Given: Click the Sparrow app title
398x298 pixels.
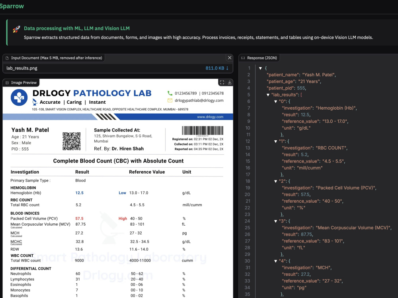Looking at the screenshot, I should (x=12, y=6).
